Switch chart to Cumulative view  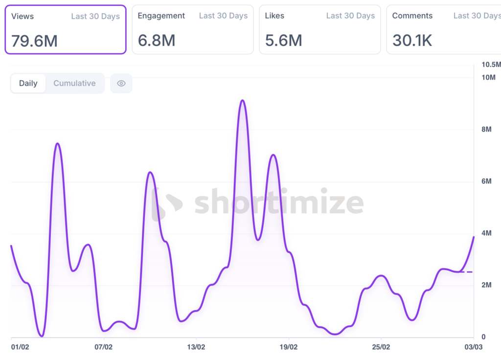[x=74, y=83]
